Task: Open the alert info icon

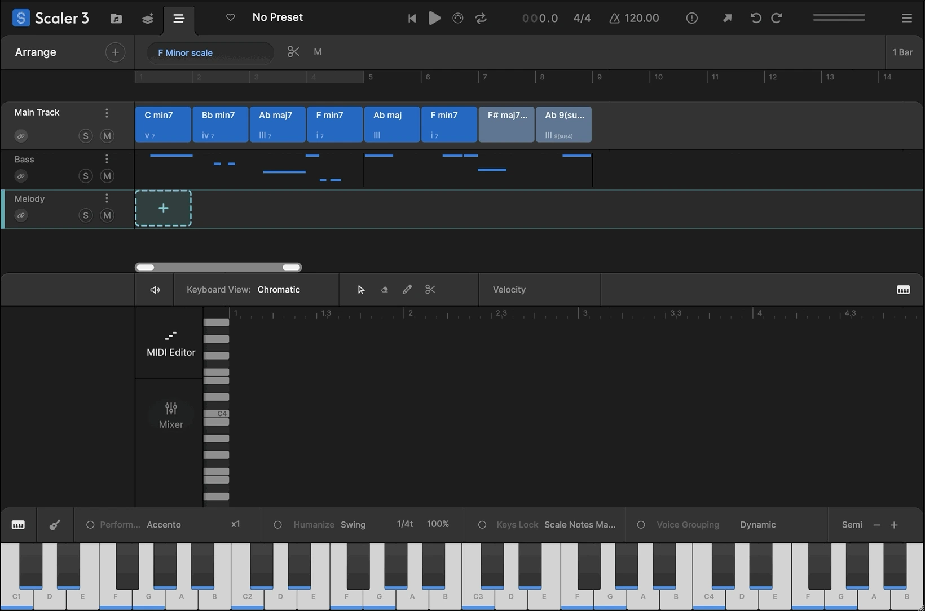Action: [691, 18]
